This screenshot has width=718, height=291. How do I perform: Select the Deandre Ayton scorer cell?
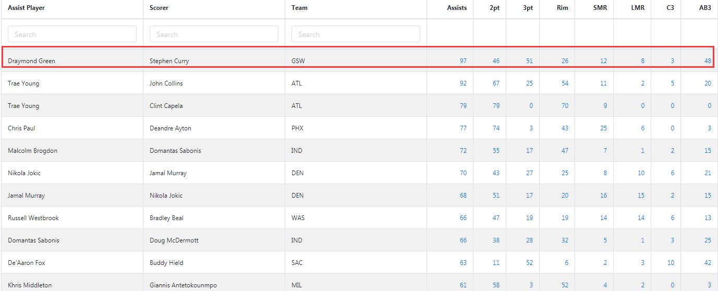(214, 128)
